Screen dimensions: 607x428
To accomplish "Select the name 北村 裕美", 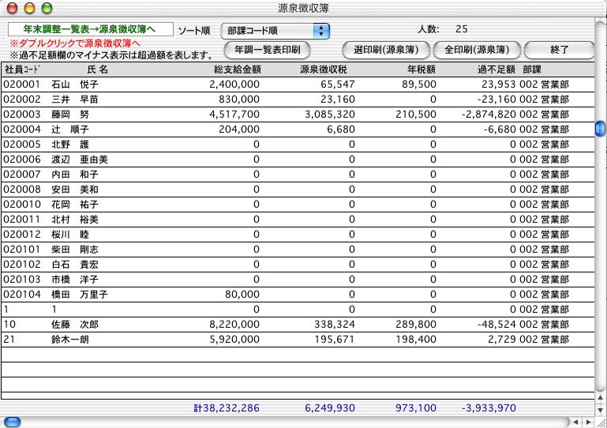I will coord(75,220).
